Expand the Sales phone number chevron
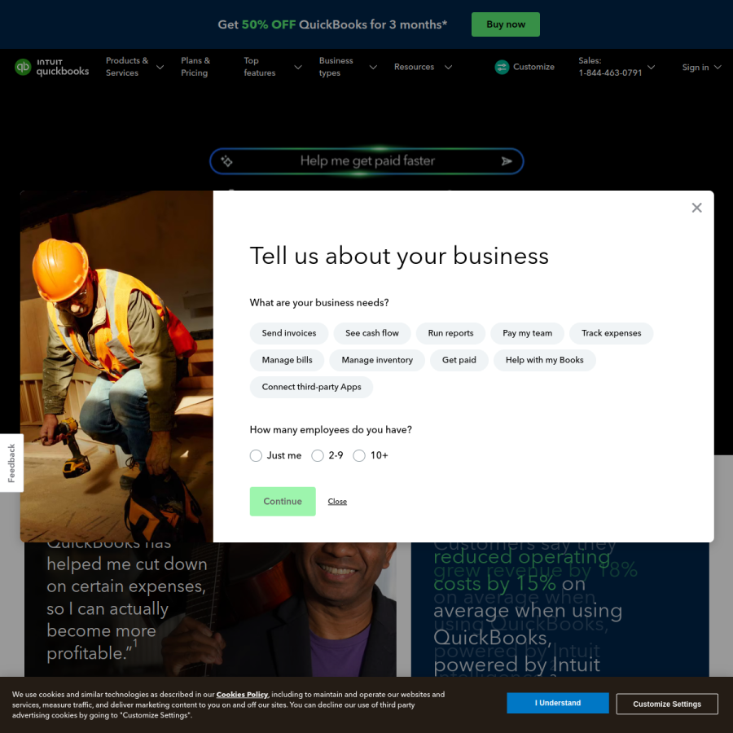The image size is (733, 733). [x=651, y=68]
